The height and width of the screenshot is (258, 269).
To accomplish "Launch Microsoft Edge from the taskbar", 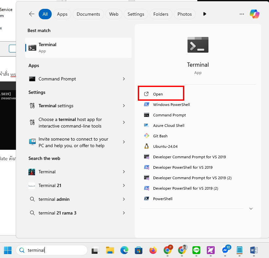I will tap(124, 250).
